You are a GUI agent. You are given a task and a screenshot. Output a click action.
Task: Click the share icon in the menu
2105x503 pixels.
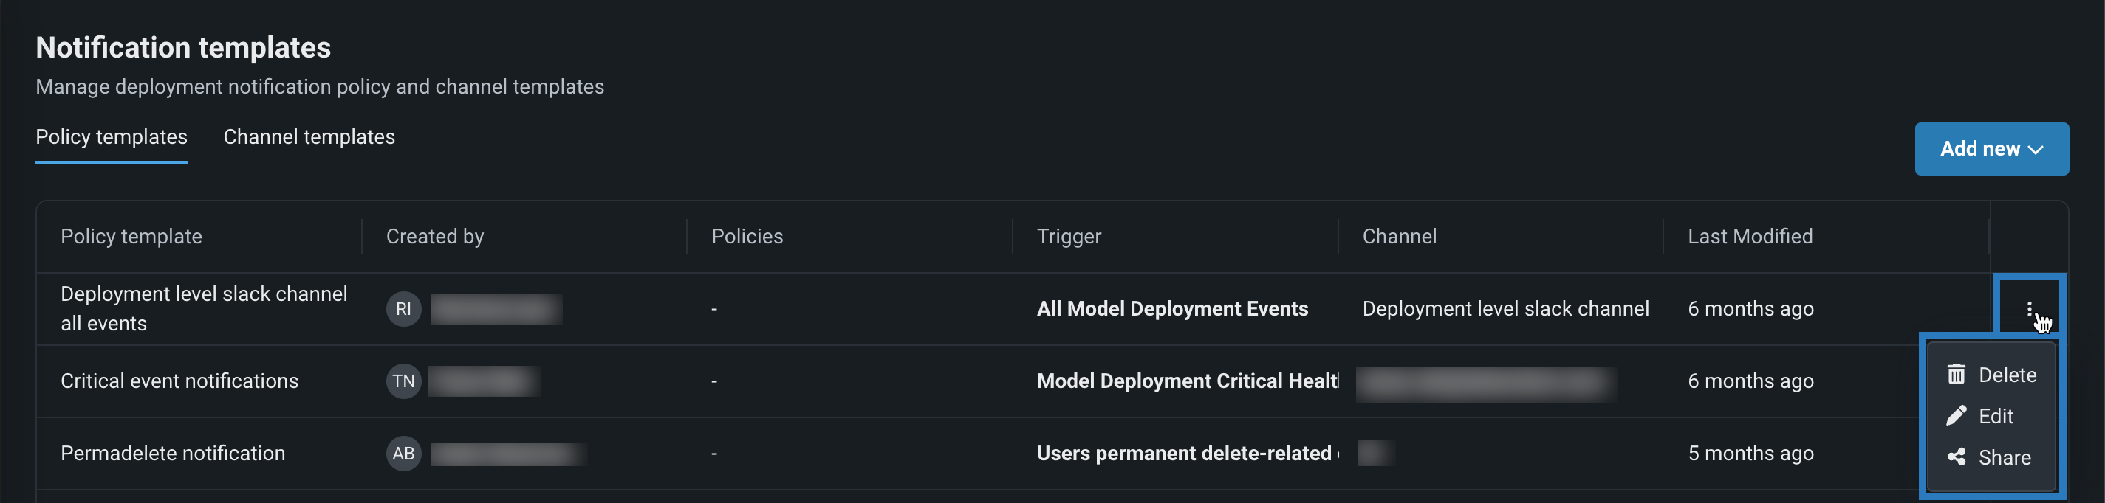(x=1956, y=457)
